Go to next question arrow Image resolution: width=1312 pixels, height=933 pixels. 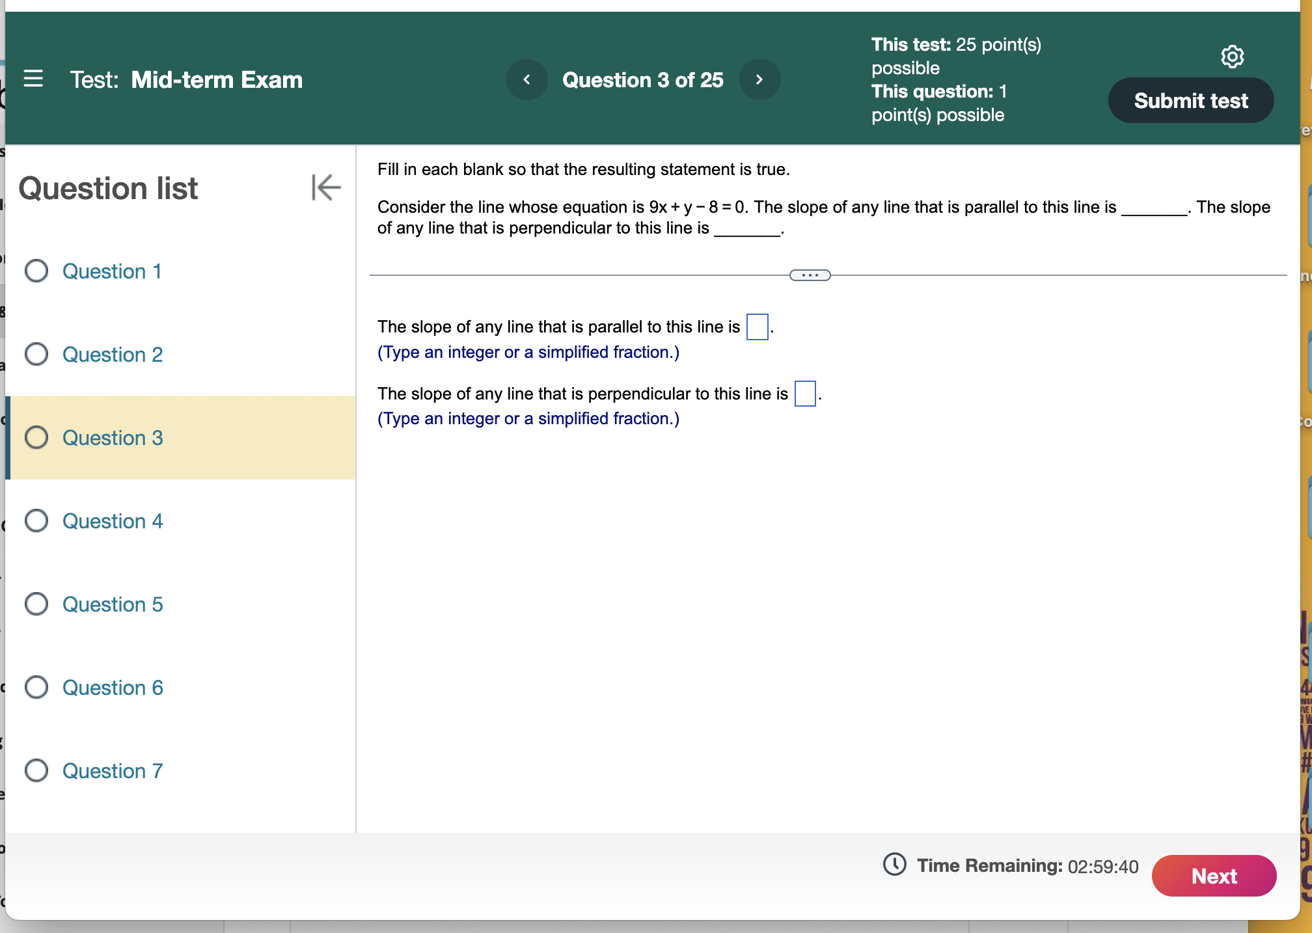[x=759, y=79]
